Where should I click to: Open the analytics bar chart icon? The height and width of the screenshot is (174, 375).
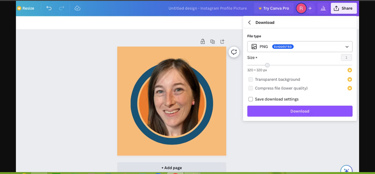[x=323, y=8]
